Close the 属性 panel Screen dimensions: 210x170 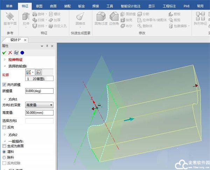(52, 46)
